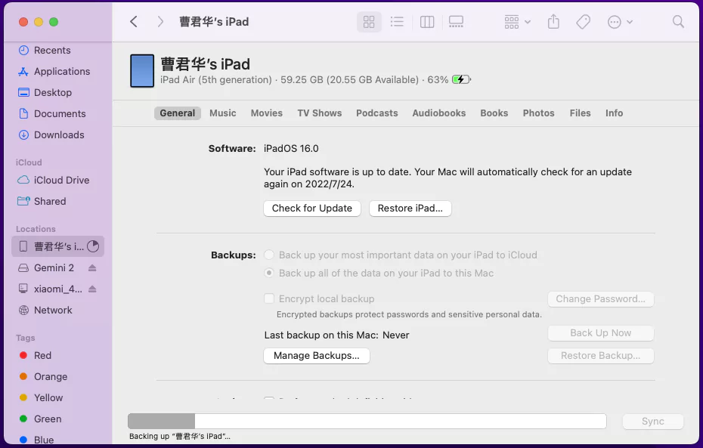Viewport: 703px width, 448px height.
Task: Navigate back with the left chevron
Action: tap(133, 21)
